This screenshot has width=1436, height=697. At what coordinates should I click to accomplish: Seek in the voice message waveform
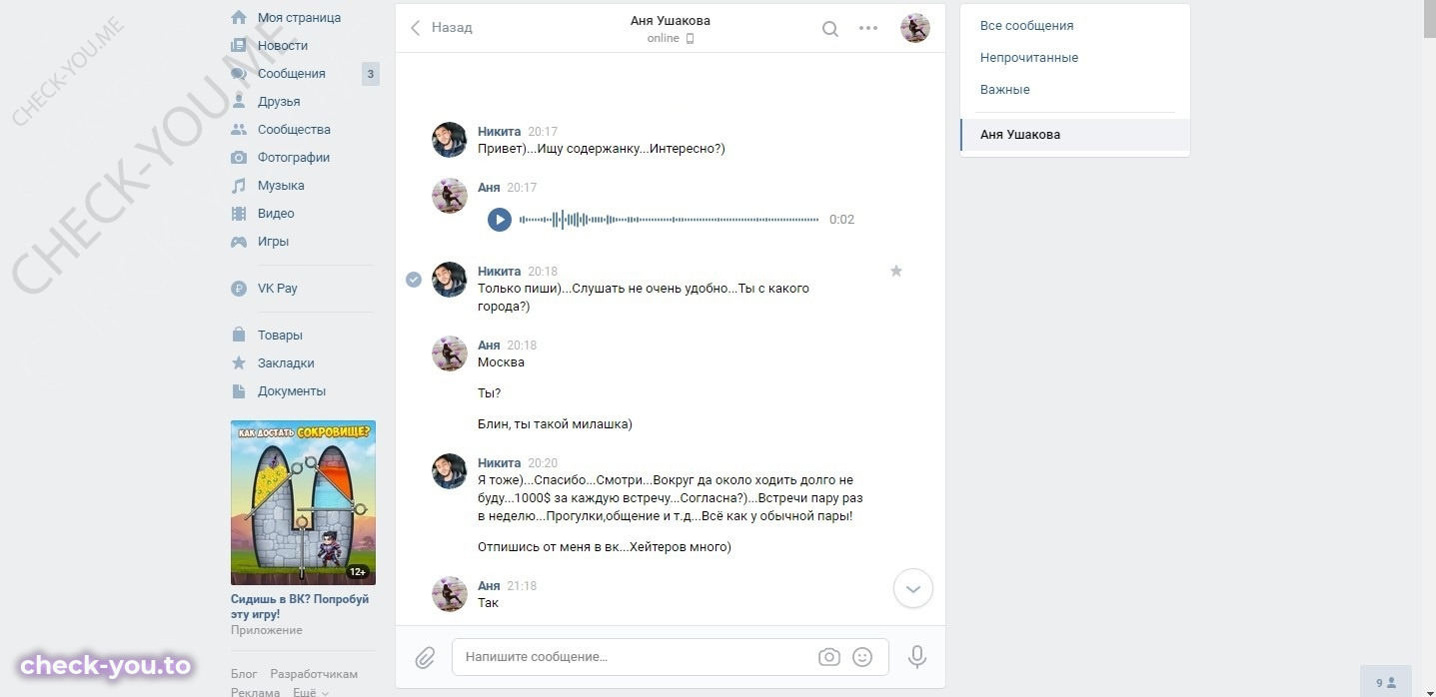[x=669, y=219]
